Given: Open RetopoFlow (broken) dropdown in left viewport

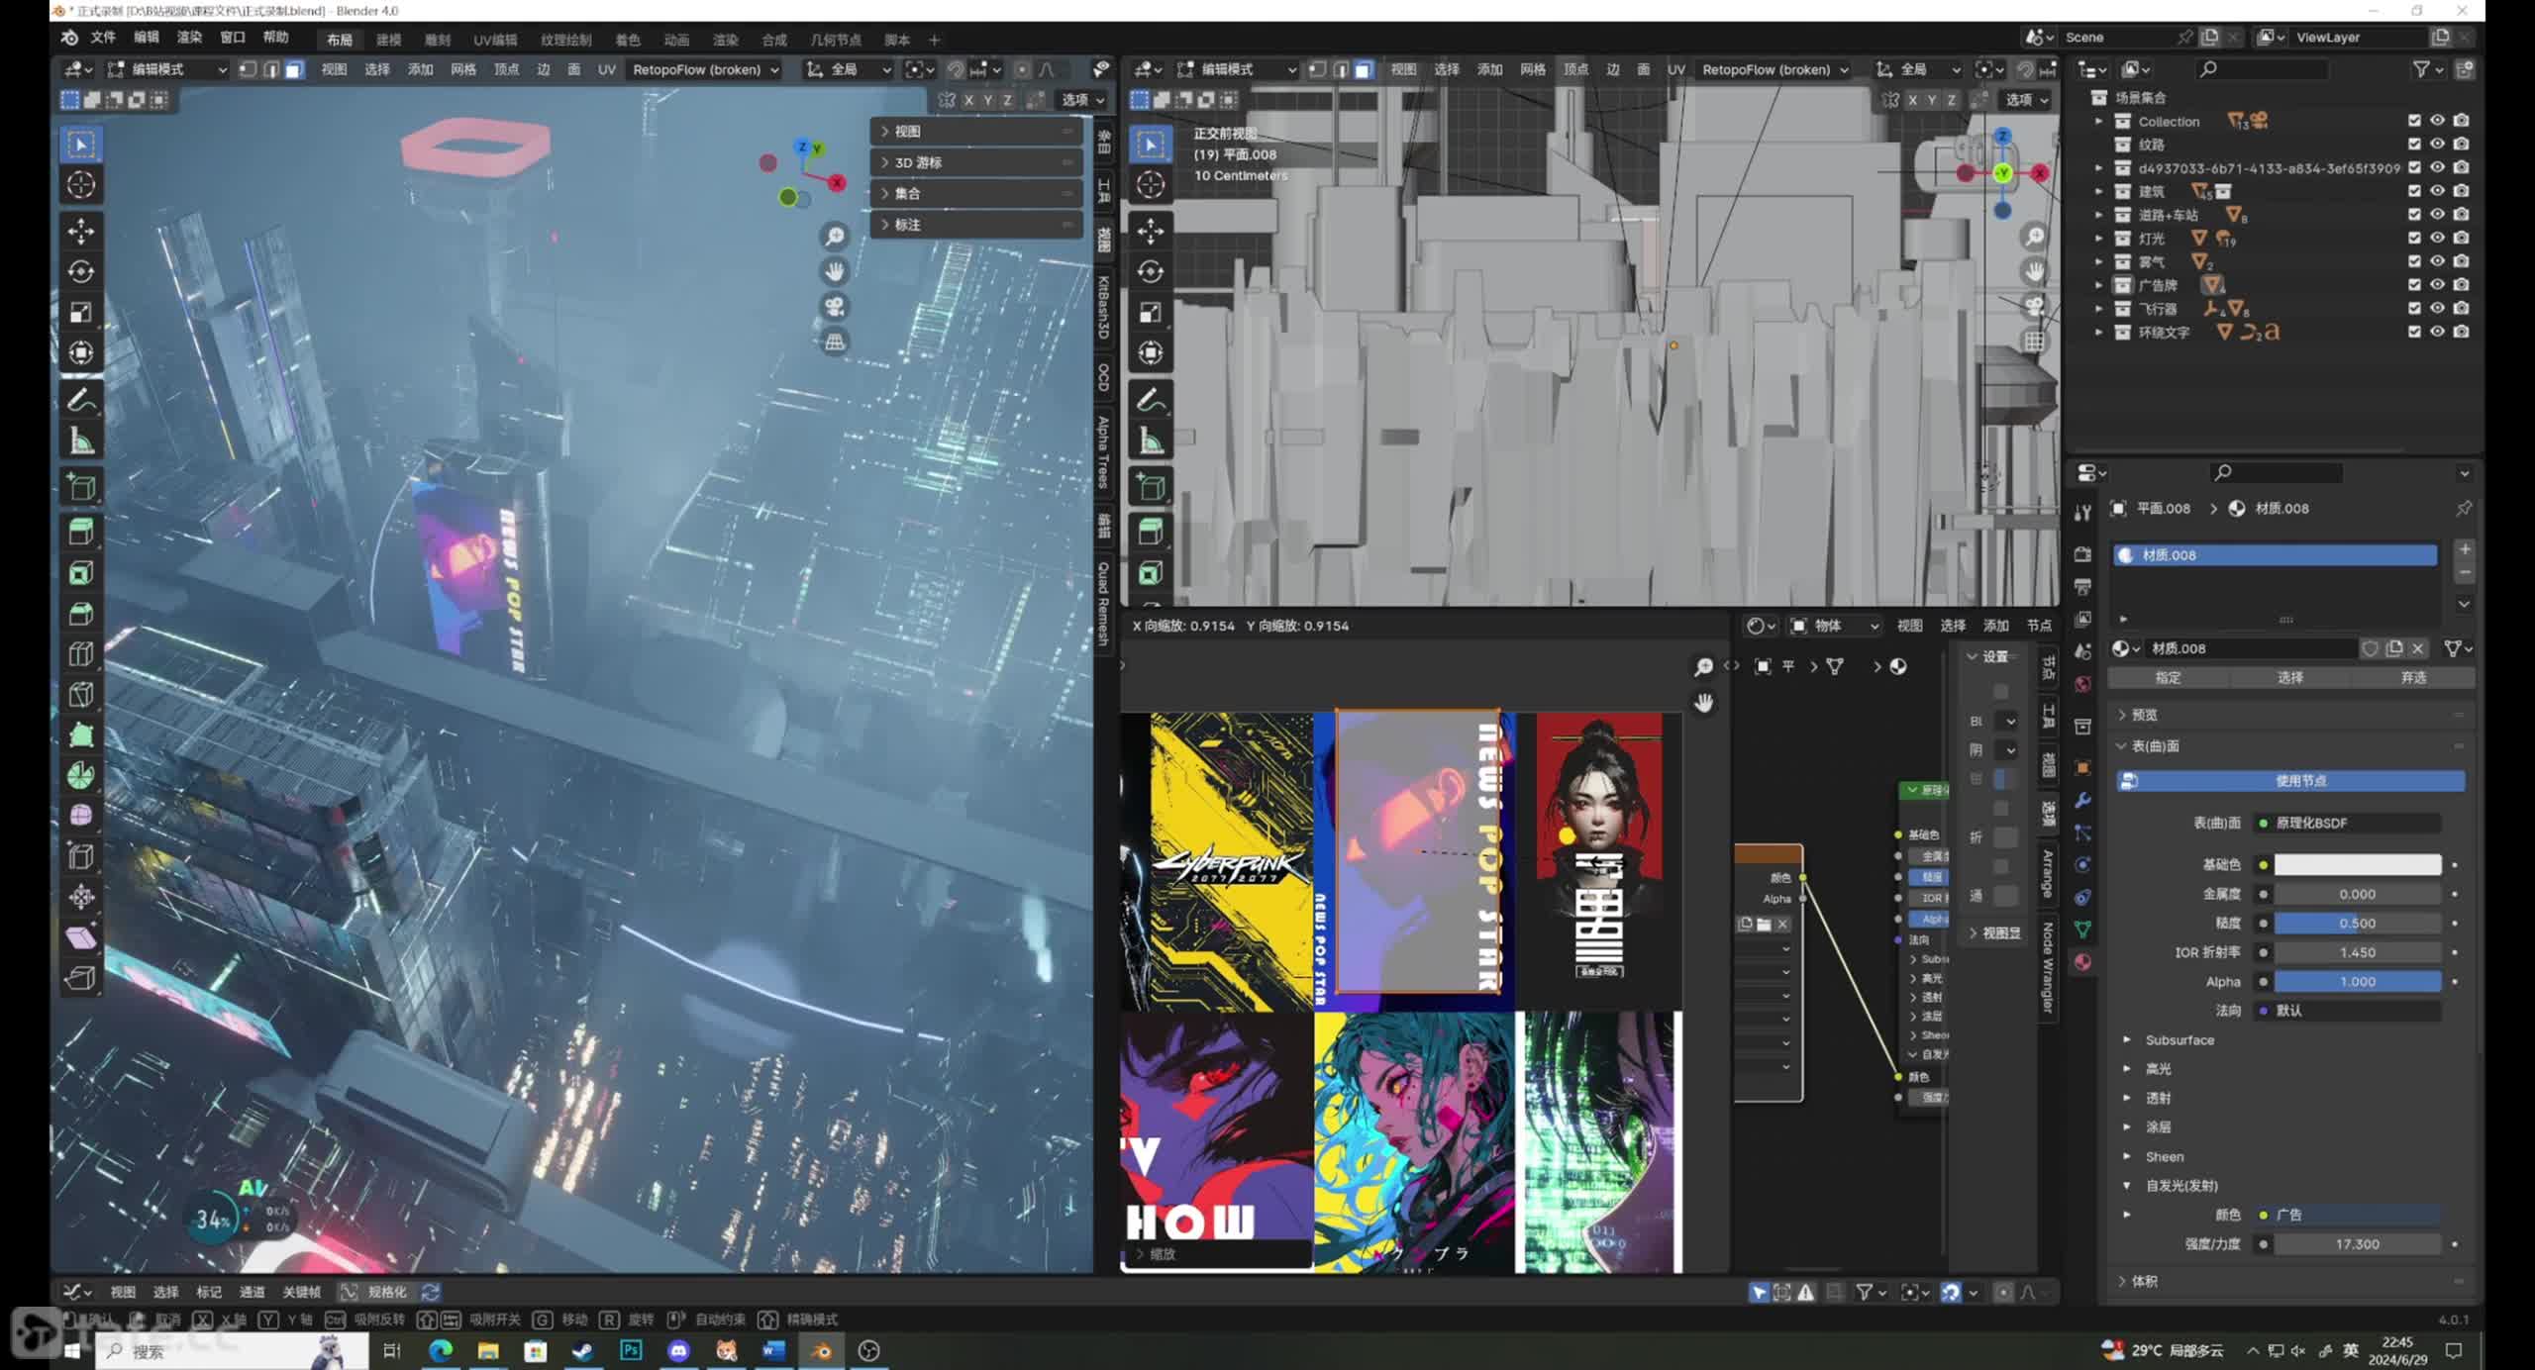Looking at the screenshot, I should click(x=705, y=69).
